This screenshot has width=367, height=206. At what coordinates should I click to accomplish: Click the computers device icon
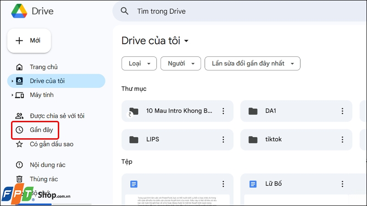19,95
